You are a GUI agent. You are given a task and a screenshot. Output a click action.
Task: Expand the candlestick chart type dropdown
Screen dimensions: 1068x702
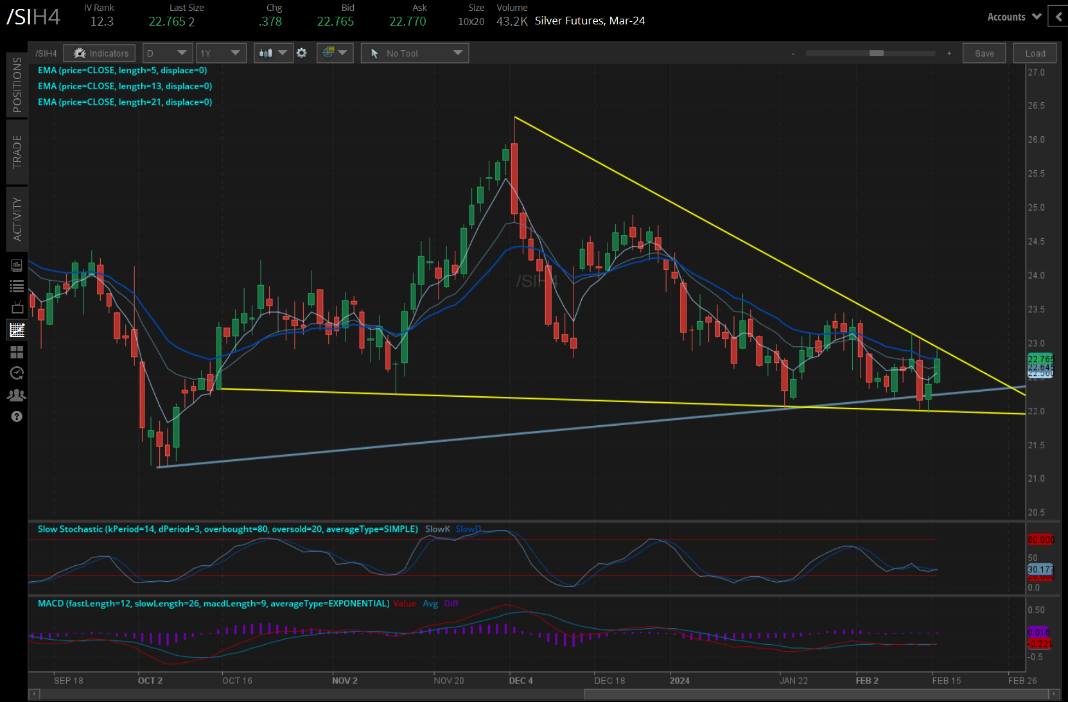click(x=273, y=53)
